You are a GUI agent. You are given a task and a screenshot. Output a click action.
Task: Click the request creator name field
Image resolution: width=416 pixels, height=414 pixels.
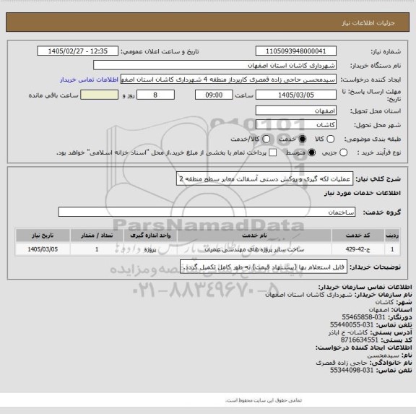pos(228,79)
